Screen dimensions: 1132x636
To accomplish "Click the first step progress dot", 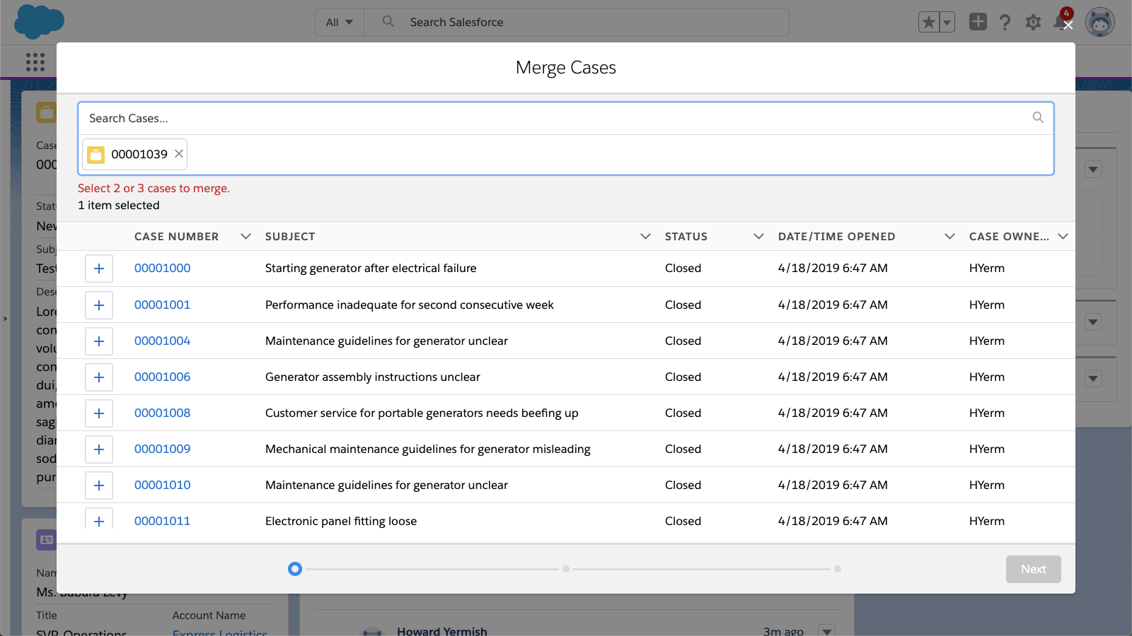I will point(295,569).
